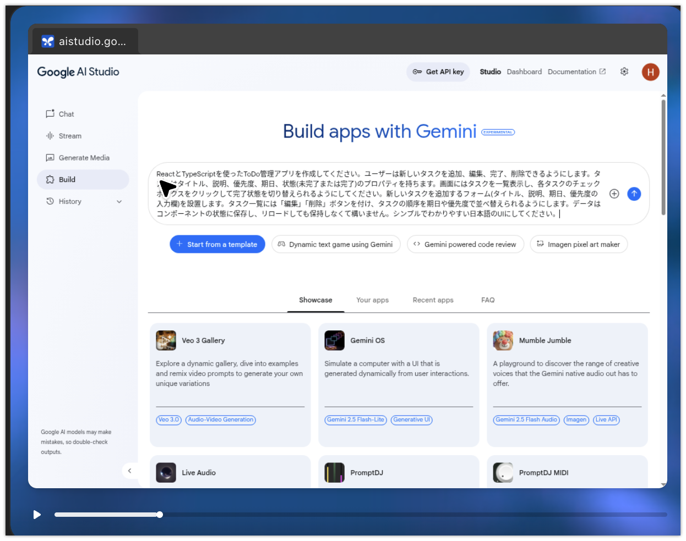Switch to the Recent apps tab
Image resolution: width=686 pixels, height=541 pixels.
pos(433,300)
